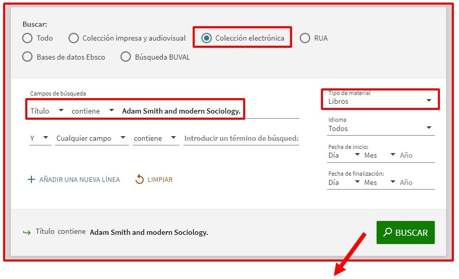Expand the Cualquier campo dropdown
Image resolution: width=459 pixels, height=279 pixels.
(91, 138)
